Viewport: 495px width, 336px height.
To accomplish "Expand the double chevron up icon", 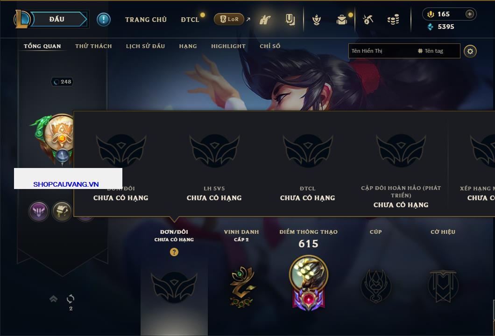I will [x=53, y=299].
